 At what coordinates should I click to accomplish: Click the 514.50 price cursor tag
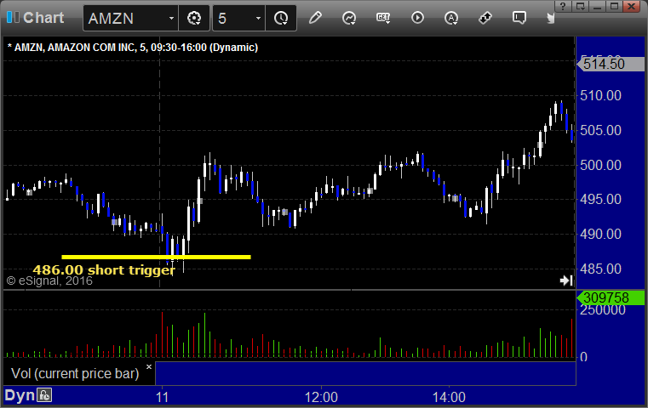point(611,64)
